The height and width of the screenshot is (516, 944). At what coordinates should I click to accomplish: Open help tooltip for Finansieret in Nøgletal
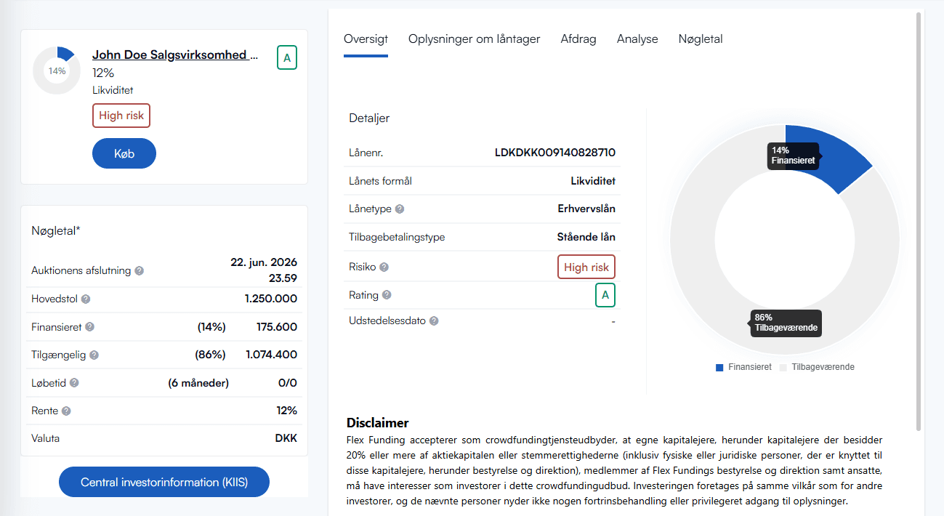(x=90, y=327)
